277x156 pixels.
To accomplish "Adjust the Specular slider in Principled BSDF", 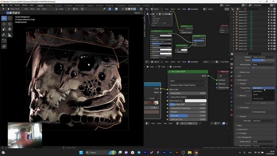I will [x=188, y=116].
